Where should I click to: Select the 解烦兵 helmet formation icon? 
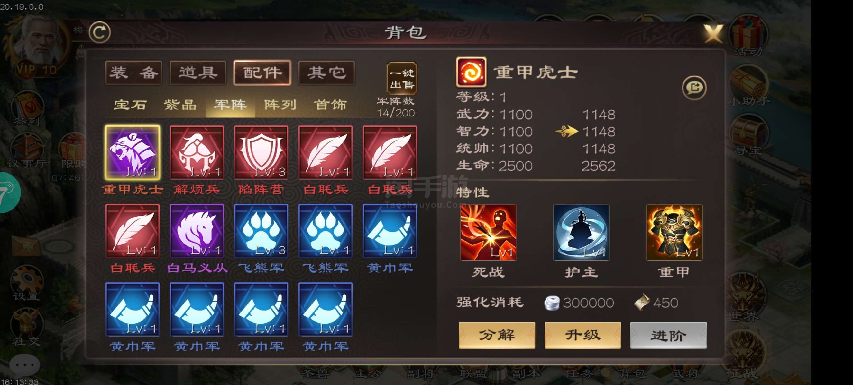click(x=197, y=152)
